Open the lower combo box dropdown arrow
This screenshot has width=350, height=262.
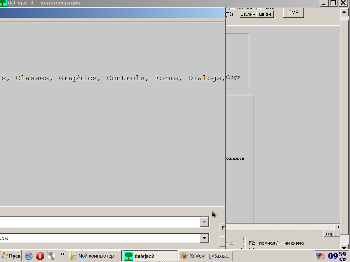click(x=204, y=238)
